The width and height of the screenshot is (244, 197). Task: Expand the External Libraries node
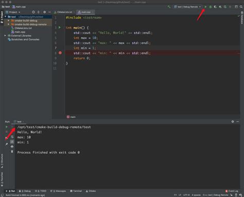5,36
